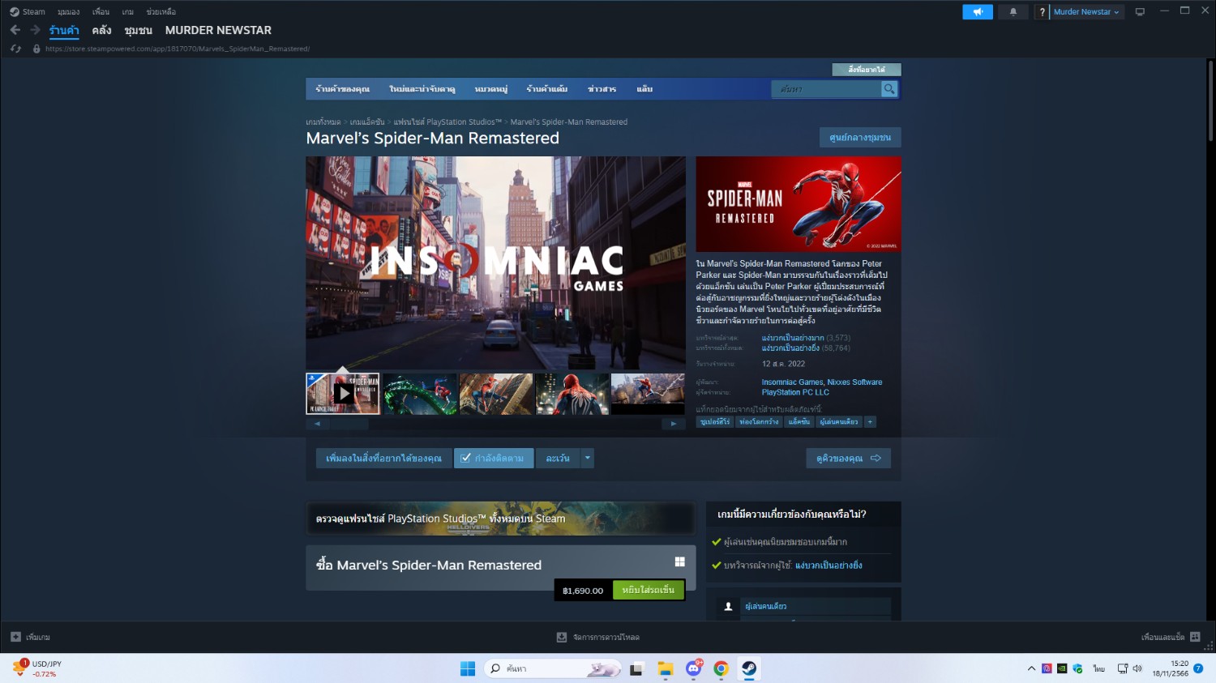Select the green tentacle screenshot thumbnail
This screenshot has width=1216, height=683.
coord(420,394)
